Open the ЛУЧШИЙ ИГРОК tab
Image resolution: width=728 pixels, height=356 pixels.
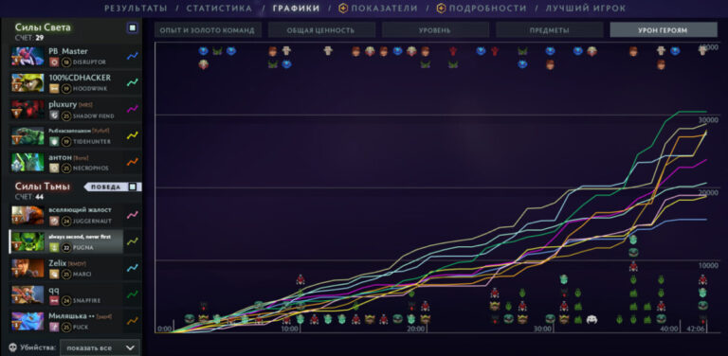(x=586, y=9)
